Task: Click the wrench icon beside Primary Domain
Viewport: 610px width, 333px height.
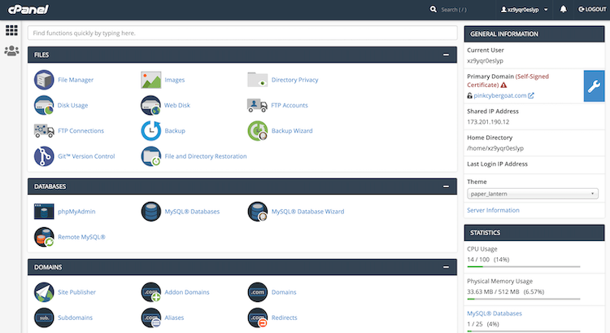Action: 595,85
